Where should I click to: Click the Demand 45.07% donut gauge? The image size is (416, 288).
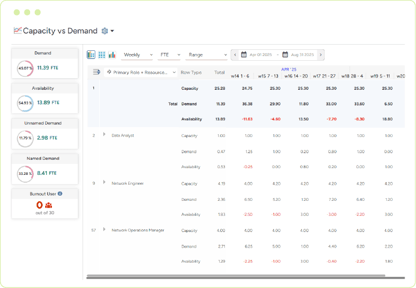[25, 68]
